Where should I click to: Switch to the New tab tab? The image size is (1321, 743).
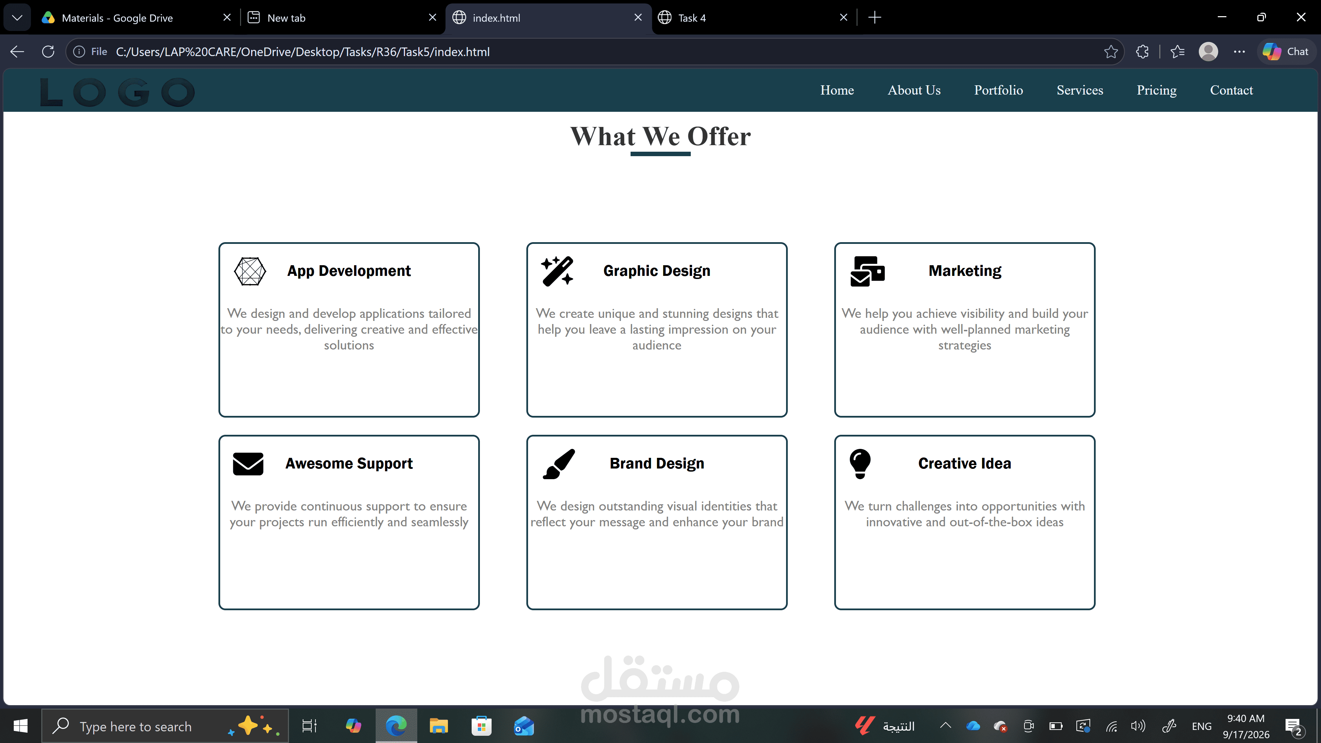[342, 18]
